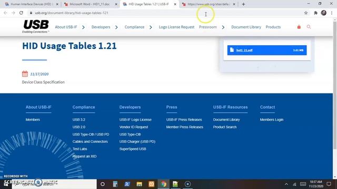337x189 pixels.
Task: Show hidden system tray icons
Action: coord(286,184)
